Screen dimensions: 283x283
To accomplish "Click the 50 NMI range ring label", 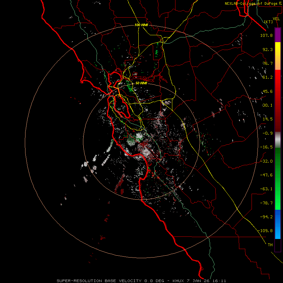I will tap(141, 83).
